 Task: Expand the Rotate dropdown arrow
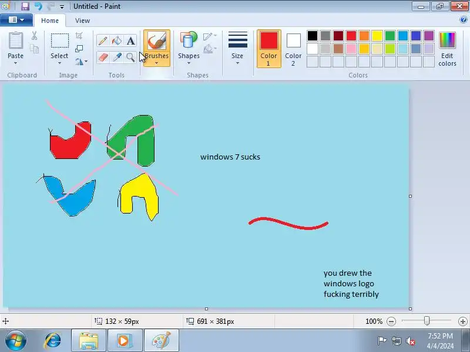(x=86, y=62)
